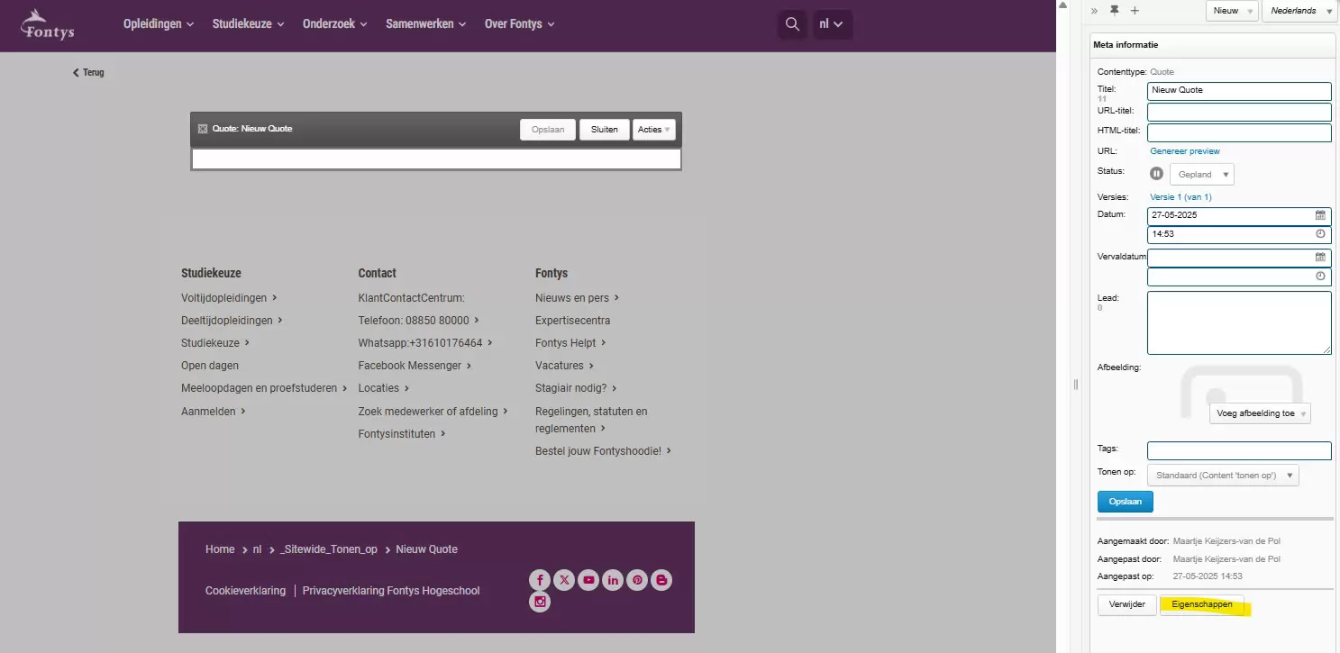
Task: Focus the Lead text area
Action: pyautogui.click(x=1239, y=322)
